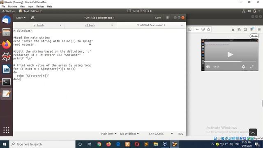
Task: Open Thunderbird mail from the dock
Action: point(7,20)
